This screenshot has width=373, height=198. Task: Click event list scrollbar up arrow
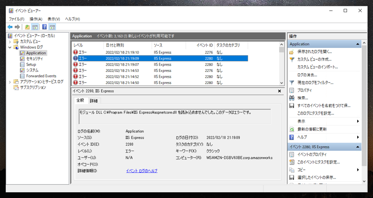click(282, 44)
